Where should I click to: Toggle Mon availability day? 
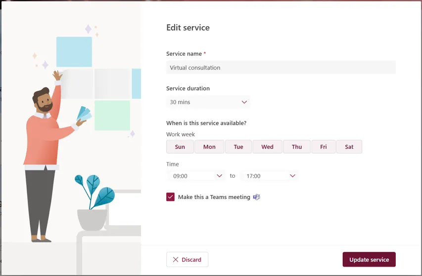click(x=209, y=147)
